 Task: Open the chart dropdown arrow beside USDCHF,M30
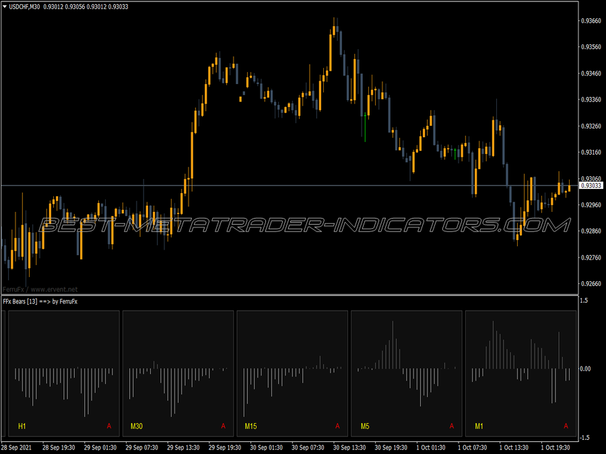click(5, 7)
